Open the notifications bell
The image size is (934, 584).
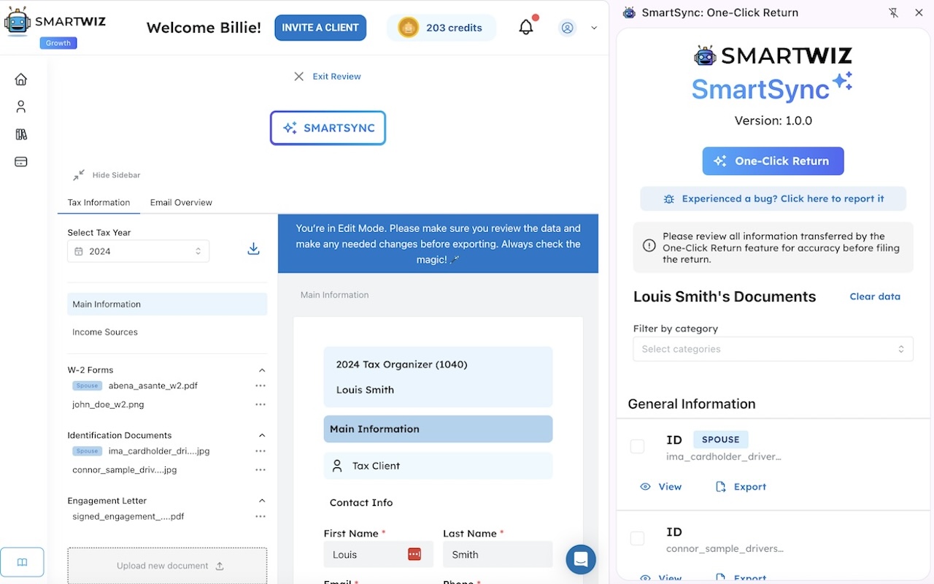coord(526,28)
